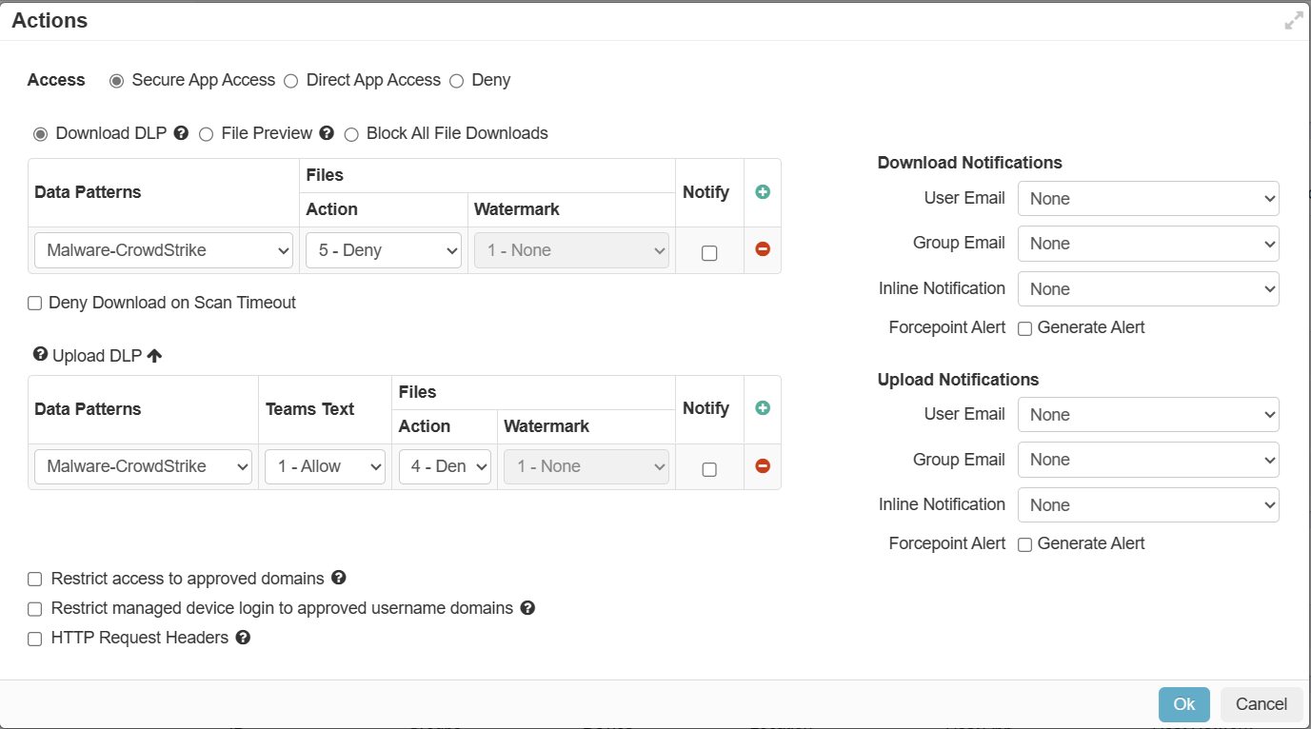Screen dimensions: 1311x729
Task: Expand the Actions dialog with resize icon
Action: 1293,21
